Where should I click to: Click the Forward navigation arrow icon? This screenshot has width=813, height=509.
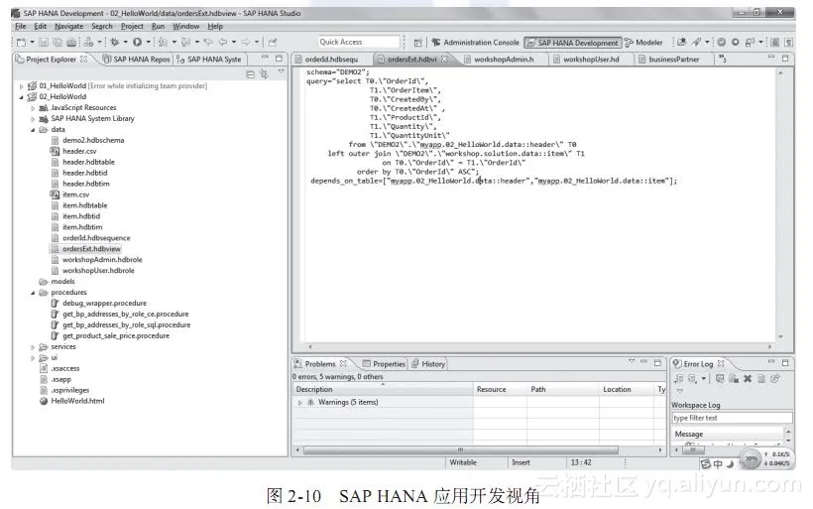coord(246,43)
